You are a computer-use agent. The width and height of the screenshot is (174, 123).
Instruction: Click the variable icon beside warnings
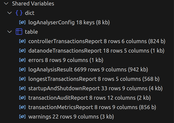pos(23,117)
